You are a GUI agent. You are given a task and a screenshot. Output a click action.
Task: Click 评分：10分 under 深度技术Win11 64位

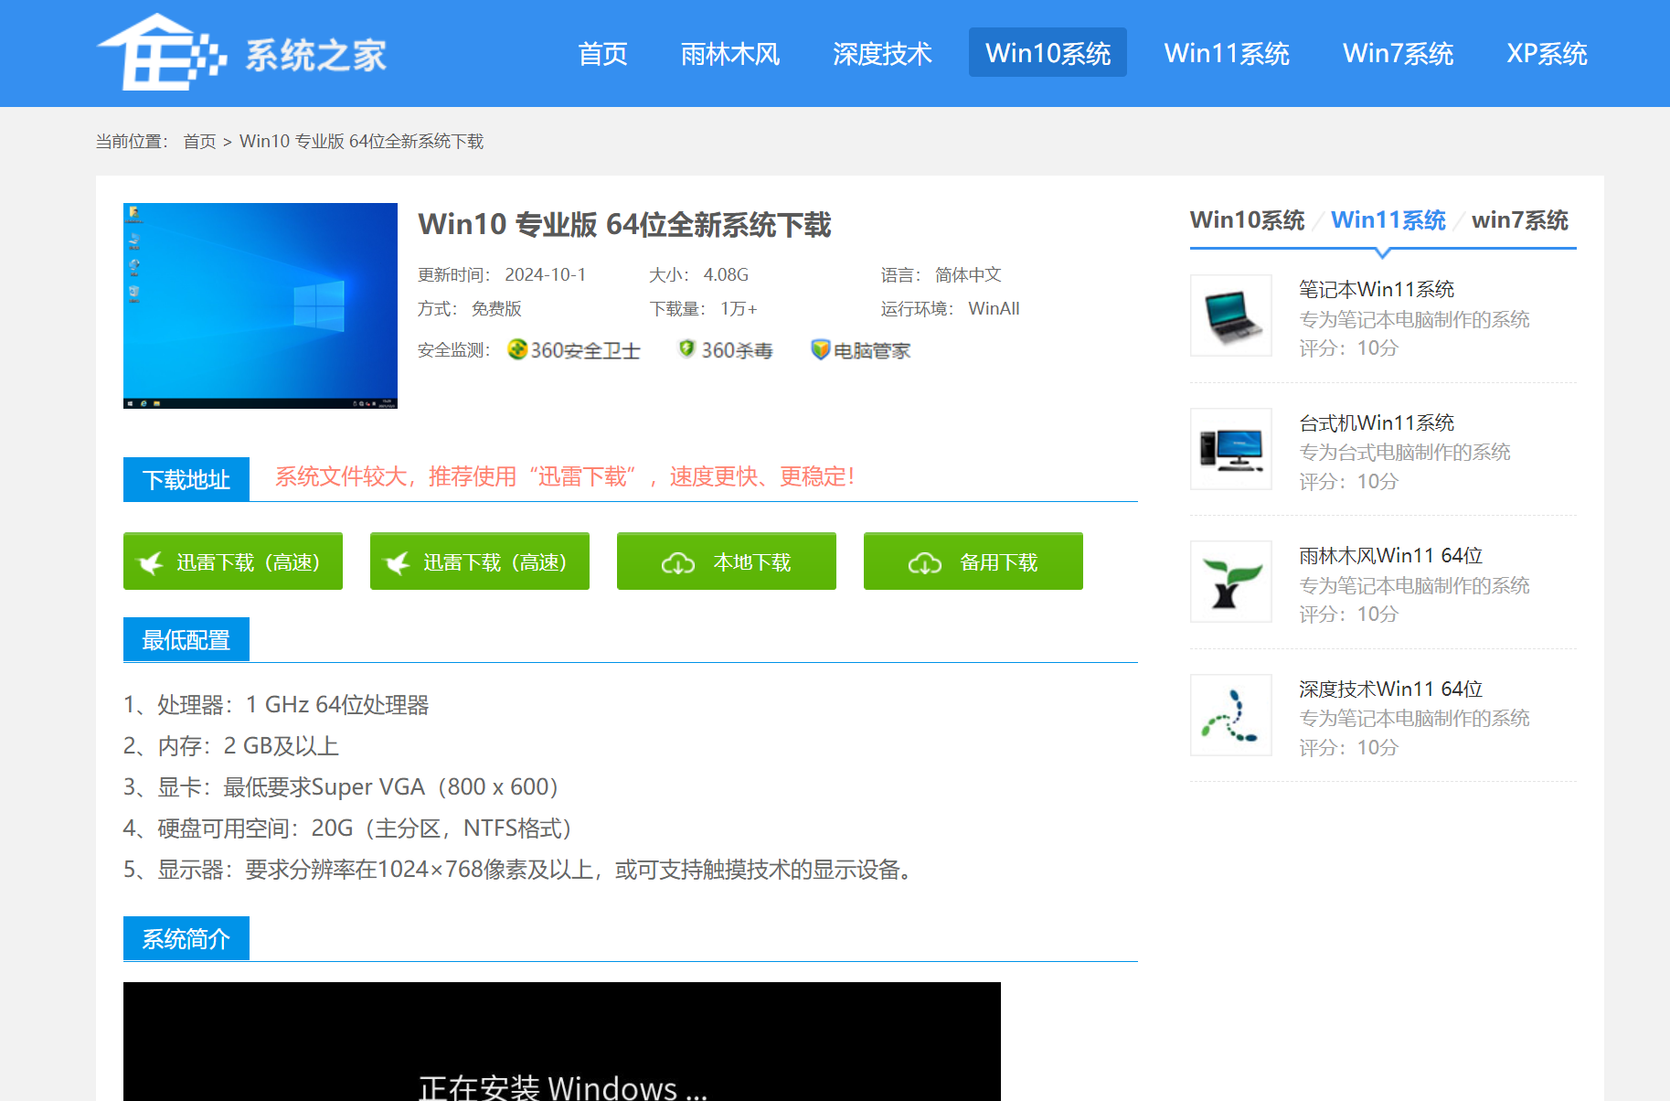point(1348,748)
